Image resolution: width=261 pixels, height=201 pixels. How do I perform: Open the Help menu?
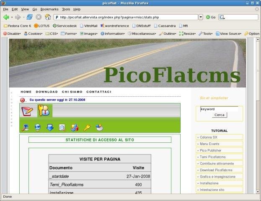point(77,9)
